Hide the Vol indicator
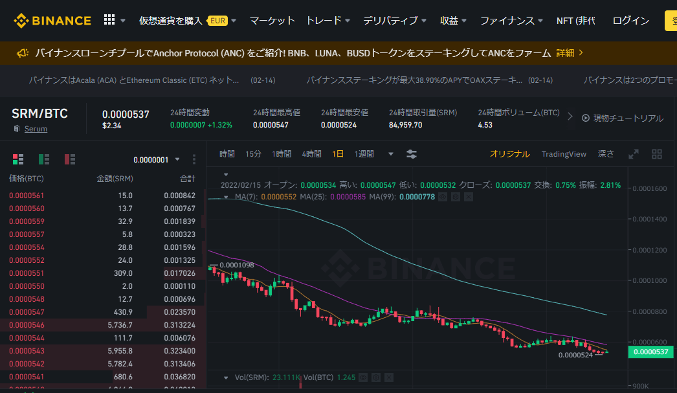This screenshot has height=393, width=677. 363,377
